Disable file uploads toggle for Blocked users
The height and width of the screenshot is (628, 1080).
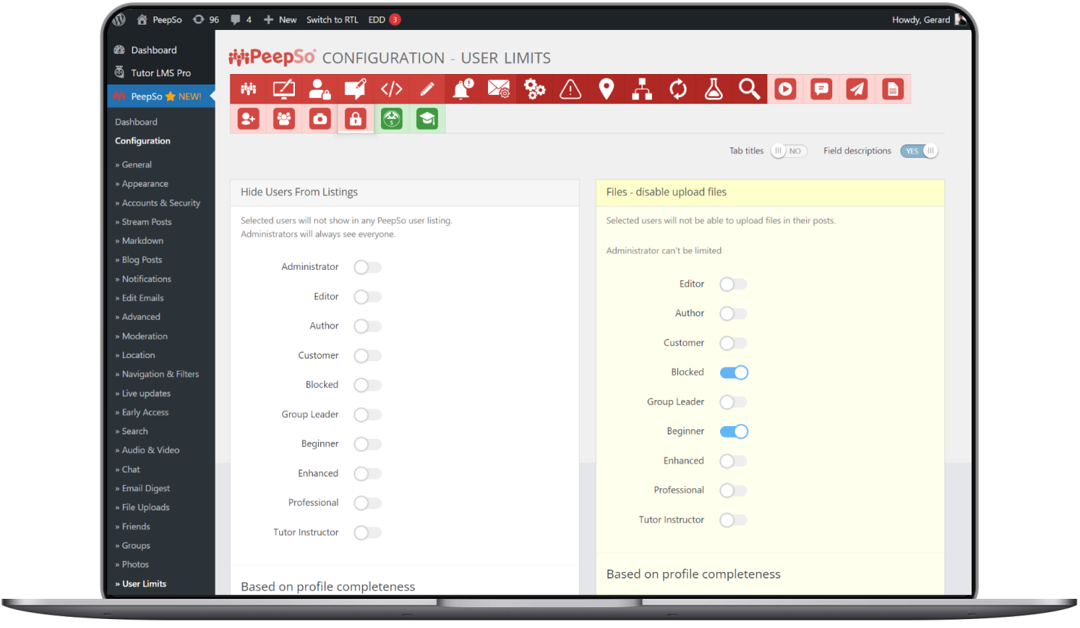pos(733,372)
